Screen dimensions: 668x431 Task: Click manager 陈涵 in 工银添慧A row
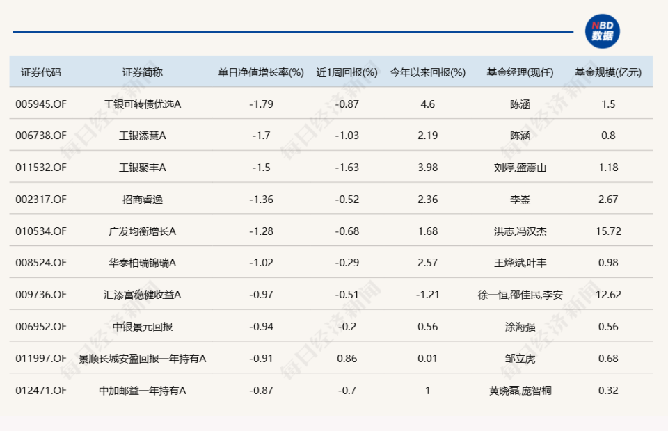pyautogui.click(x=520, y=136)
